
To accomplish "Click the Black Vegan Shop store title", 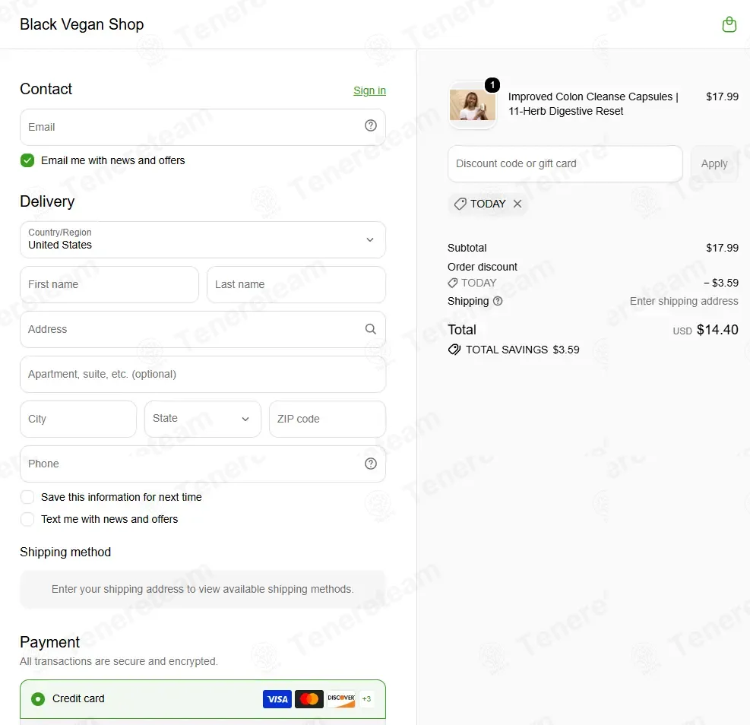I will pos(82,24).
